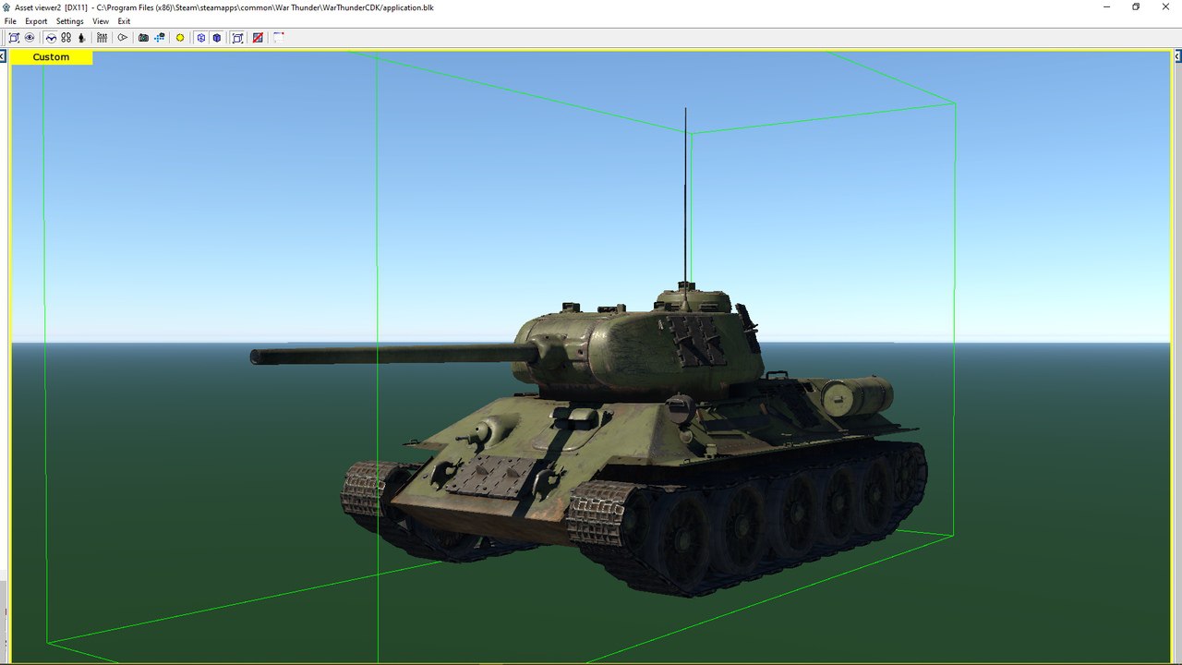
Task: Click the blue dotted cube-camera icon
Action: 160,38
